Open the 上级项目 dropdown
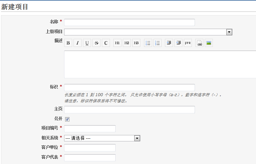This screenshot has height=164, width=256. click(229, 32)
